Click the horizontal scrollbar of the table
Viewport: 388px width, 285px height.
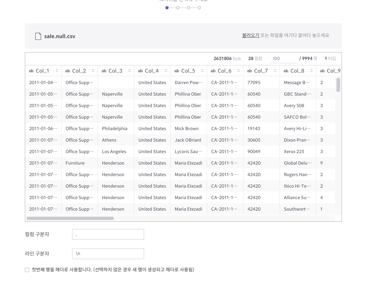pos(70,218)
